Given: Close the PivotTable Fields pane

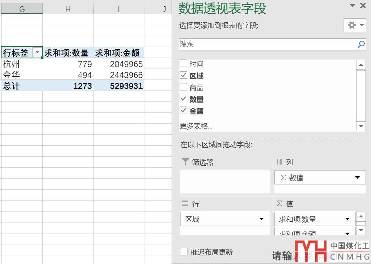Looking at the screenshot, I should point(364,5).
